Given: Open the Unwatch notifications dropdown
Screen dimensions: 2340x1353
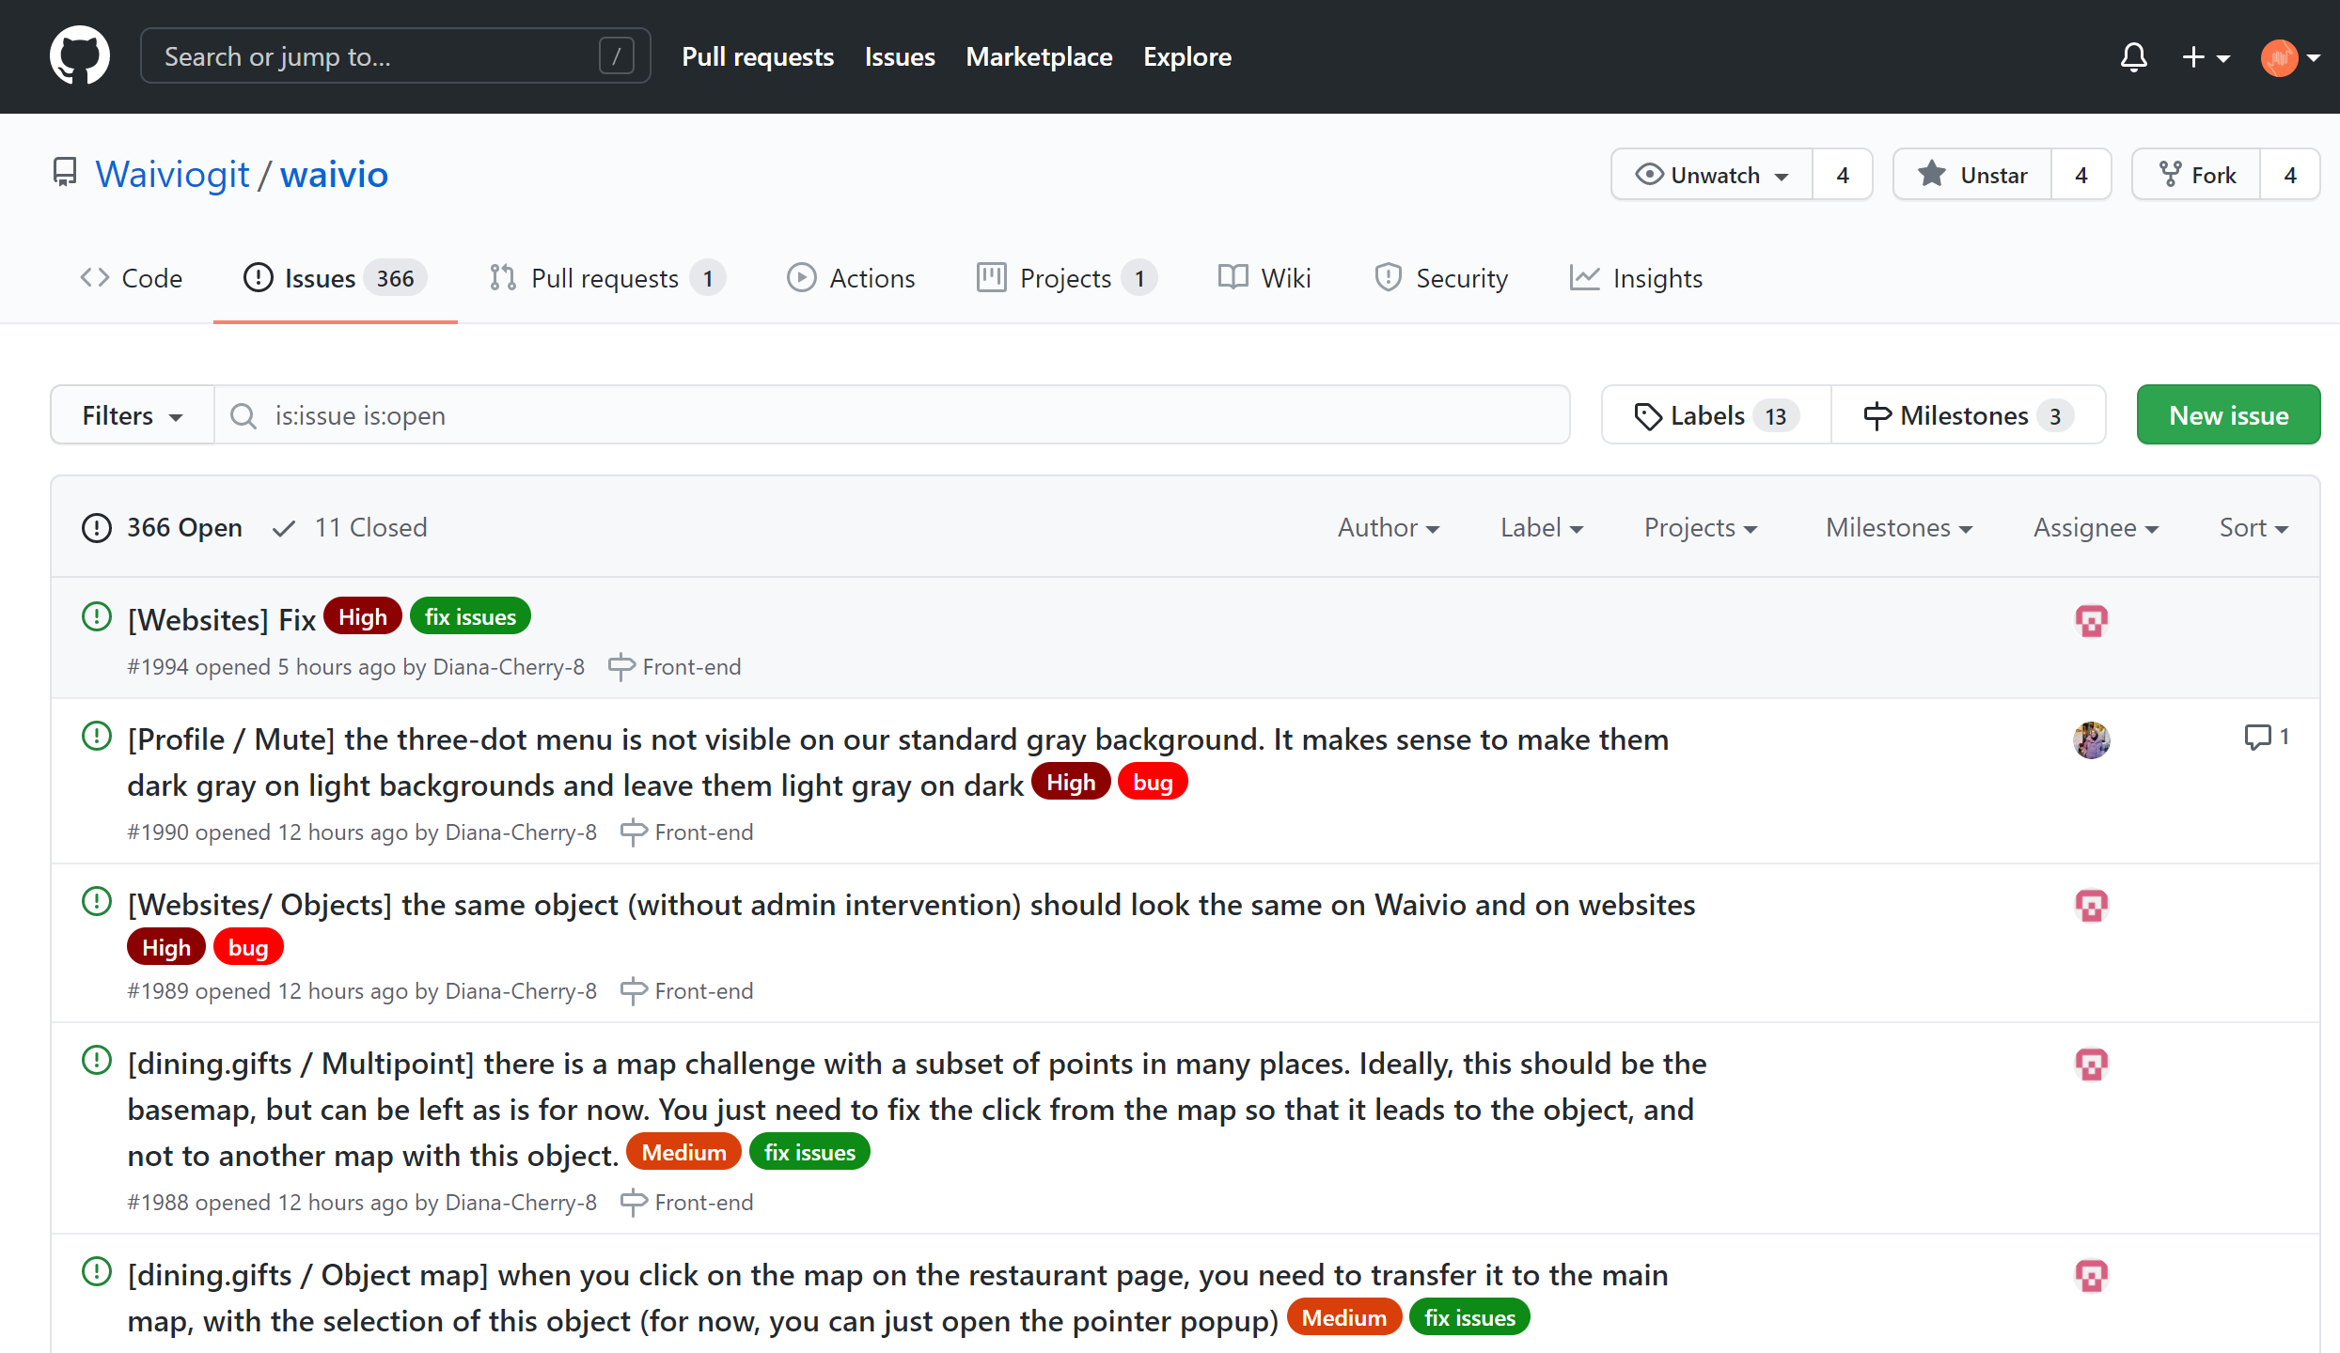Looking at the screenshot, I should click(1712, 175).
